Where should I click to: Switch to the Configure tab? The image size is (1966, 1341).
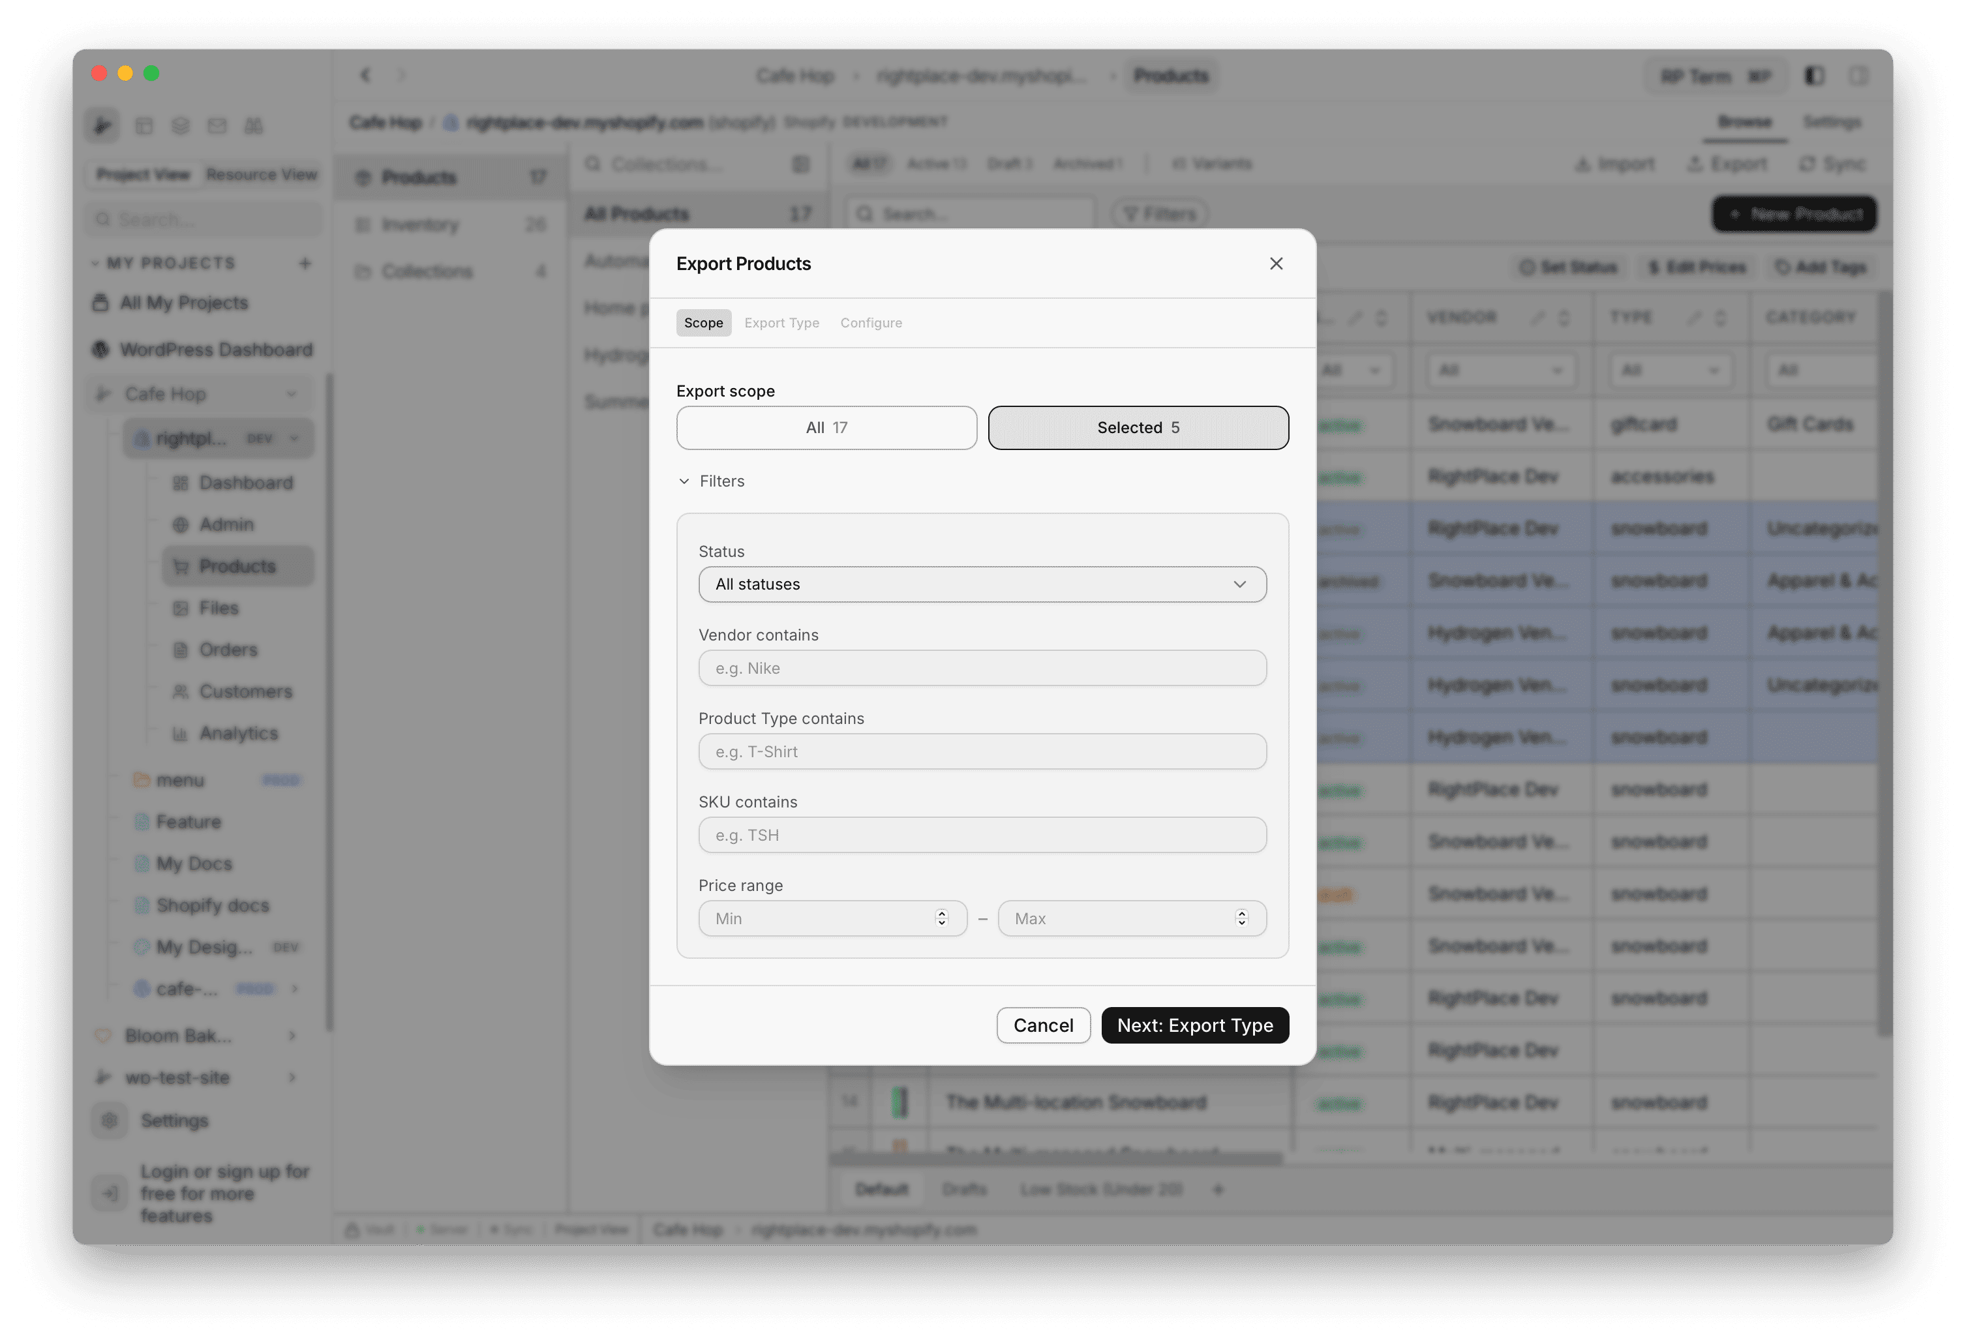871,322
